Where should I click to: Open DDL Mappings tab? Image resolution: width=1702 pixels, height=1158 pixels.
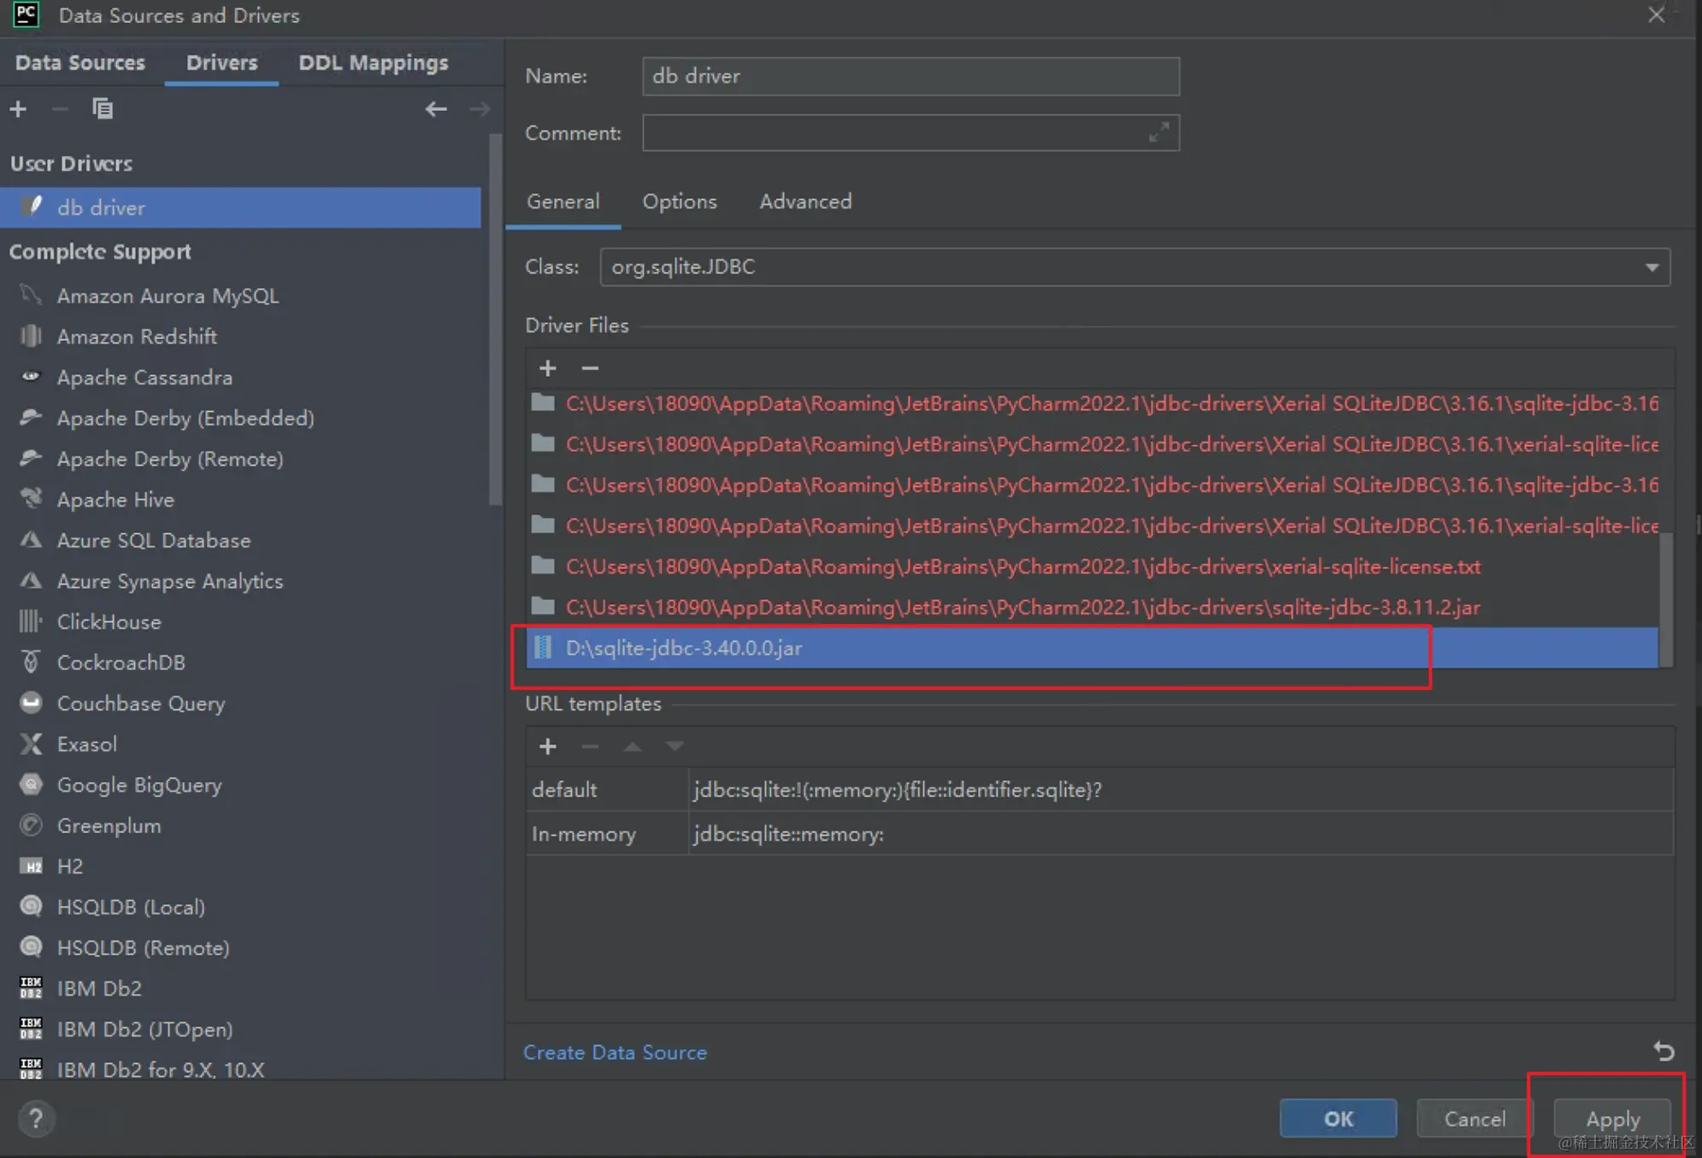pyautogui.click(x=373, y=62)
